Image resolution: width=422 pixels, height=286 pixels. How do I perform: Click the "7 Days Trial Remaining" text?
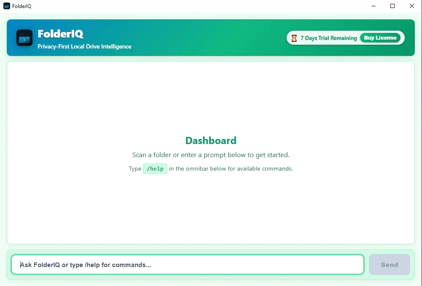pos(328,38)
